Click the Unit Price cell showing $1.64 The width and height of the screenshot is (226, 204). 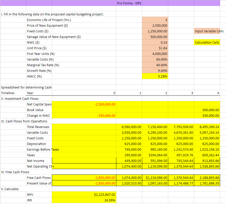point(155,48)
